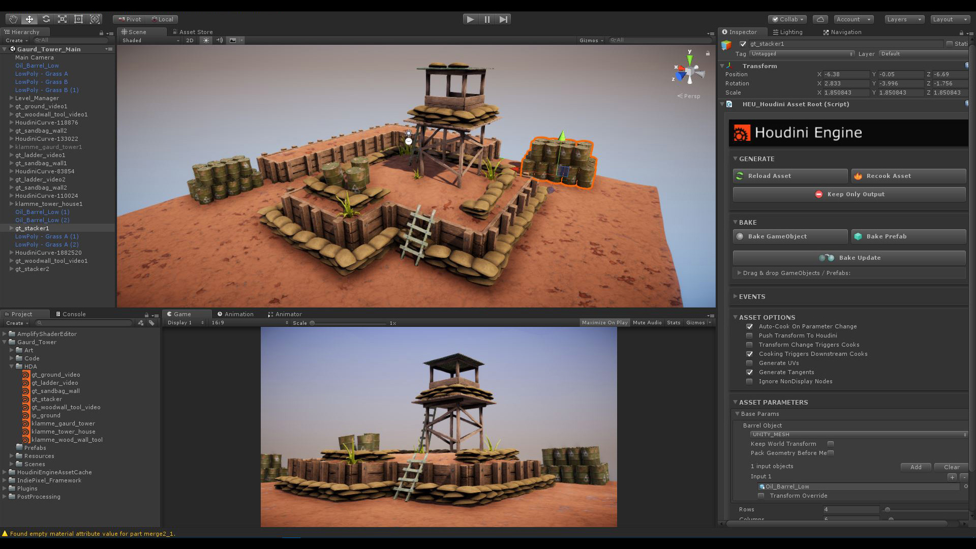This screenshot has width=976, height=549.
Task: Toggle scene view lighting icon
Action: tap(205, 40)
